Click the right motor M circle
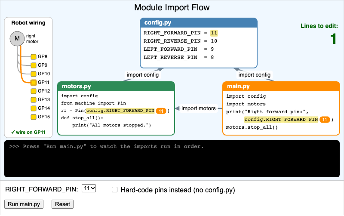This screenshot has height=216, width=344. click(x=17, y=39)
